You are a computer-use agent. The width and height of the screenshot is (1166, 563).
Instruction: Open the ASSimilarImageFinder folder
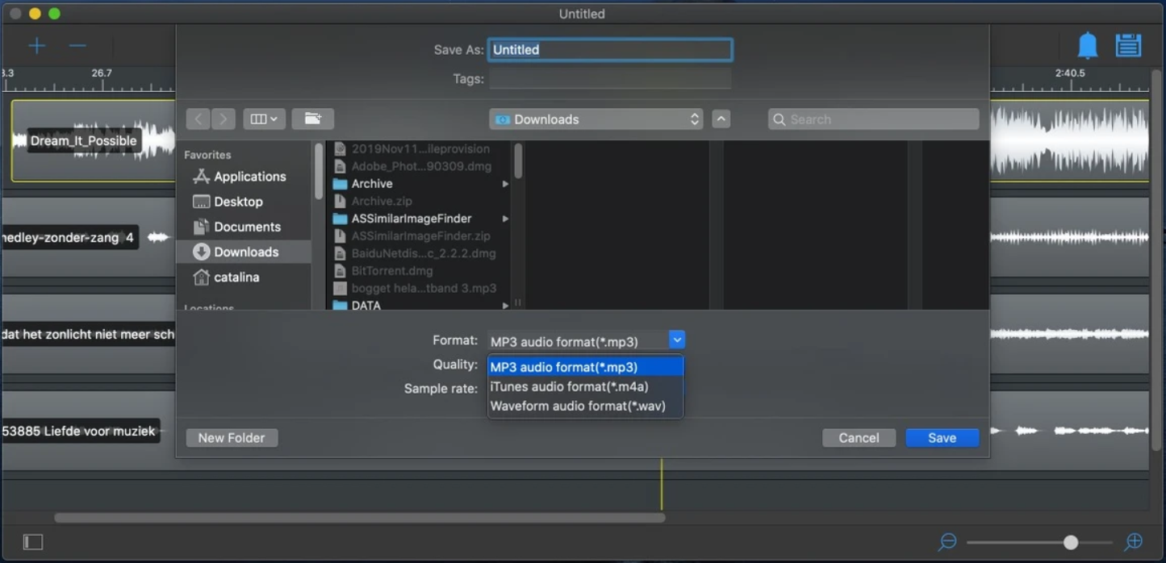click(420, 219)
